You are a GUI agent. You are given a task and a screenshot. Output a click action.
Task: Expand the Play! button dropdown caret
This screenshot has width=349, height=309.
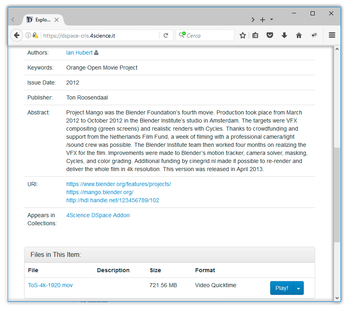[x=299, y=288]
